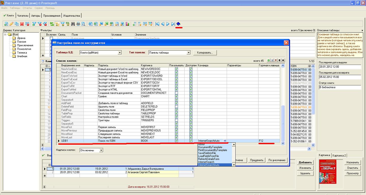This screenshot has height=195, width=366.
Task: Open the Таблица БД dropdown
Action: [x=120, y=53]
